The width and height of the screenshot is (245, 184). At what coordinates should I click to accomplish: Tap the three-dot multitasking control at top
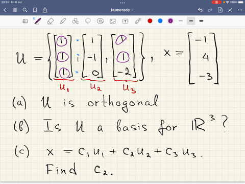[x=122, y=3]
